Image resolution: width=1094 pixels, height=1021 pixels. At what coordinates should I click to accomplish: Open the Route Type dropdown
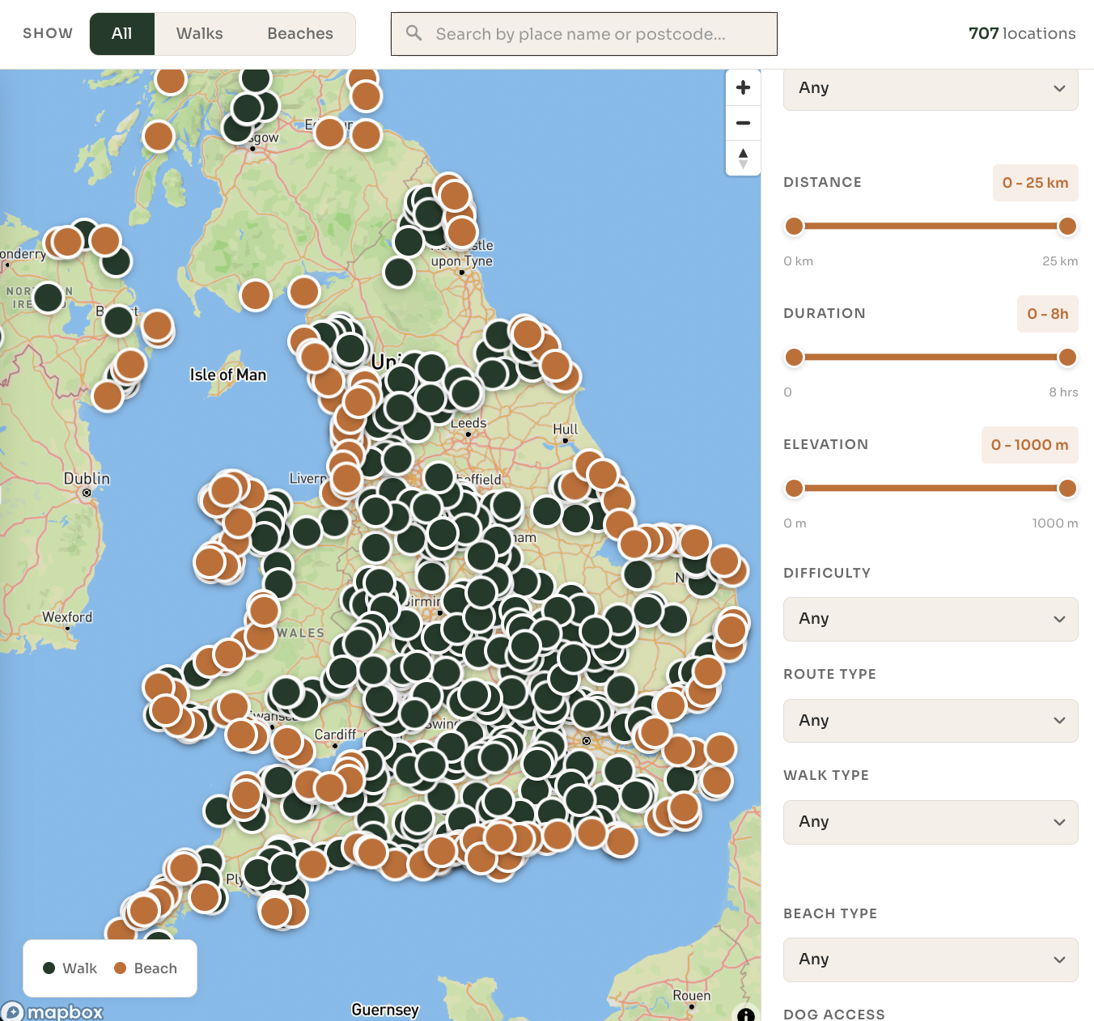(x=930, y=720)
